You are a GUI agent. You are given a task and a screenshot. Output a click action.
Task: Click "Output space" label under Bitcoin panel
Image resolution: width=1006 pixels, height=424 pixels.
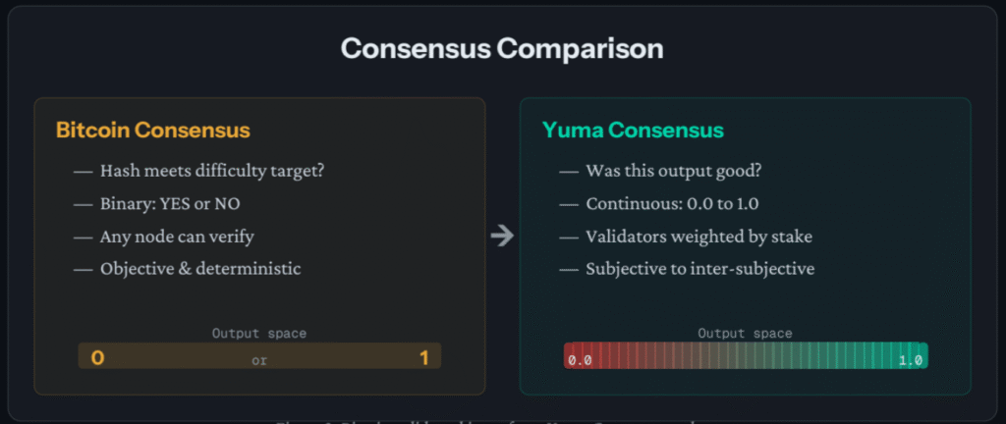pos(259,334)
